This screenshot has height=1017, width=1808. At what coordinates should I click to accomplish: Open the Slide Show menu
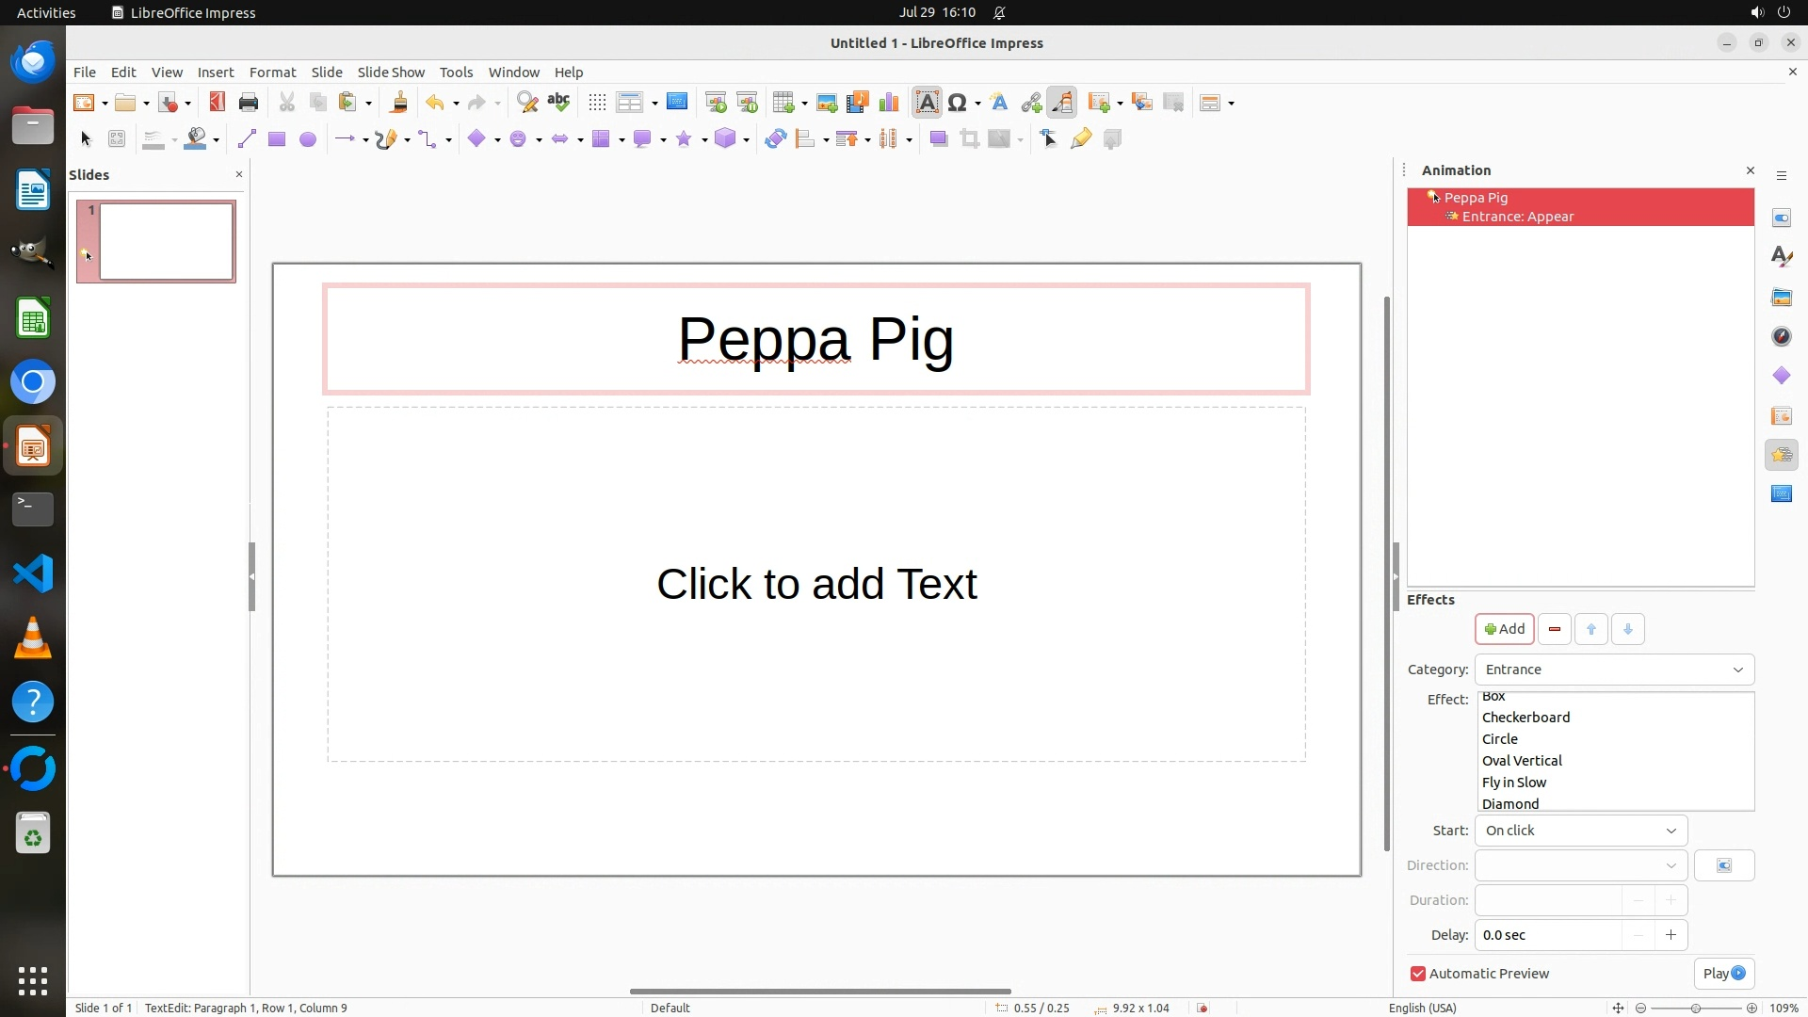tap(390, 73)
